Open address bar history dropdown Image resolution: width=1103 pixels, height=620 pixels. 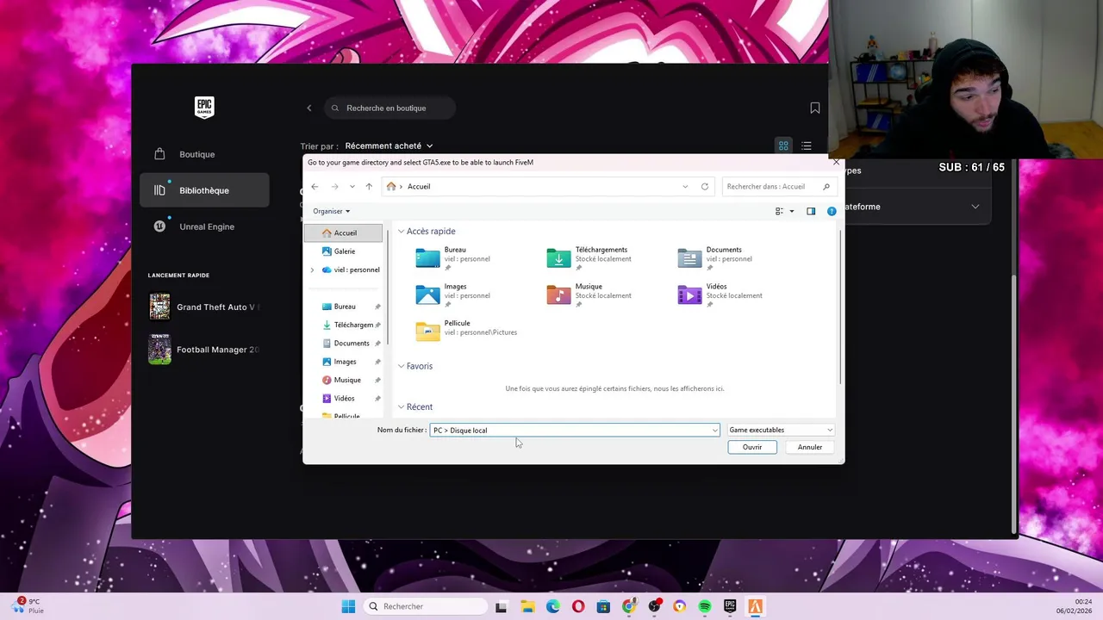click(x=685, y=186)
